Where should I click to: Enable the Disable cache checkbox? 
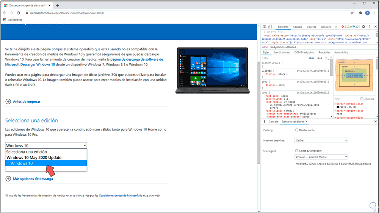[297, 130]
